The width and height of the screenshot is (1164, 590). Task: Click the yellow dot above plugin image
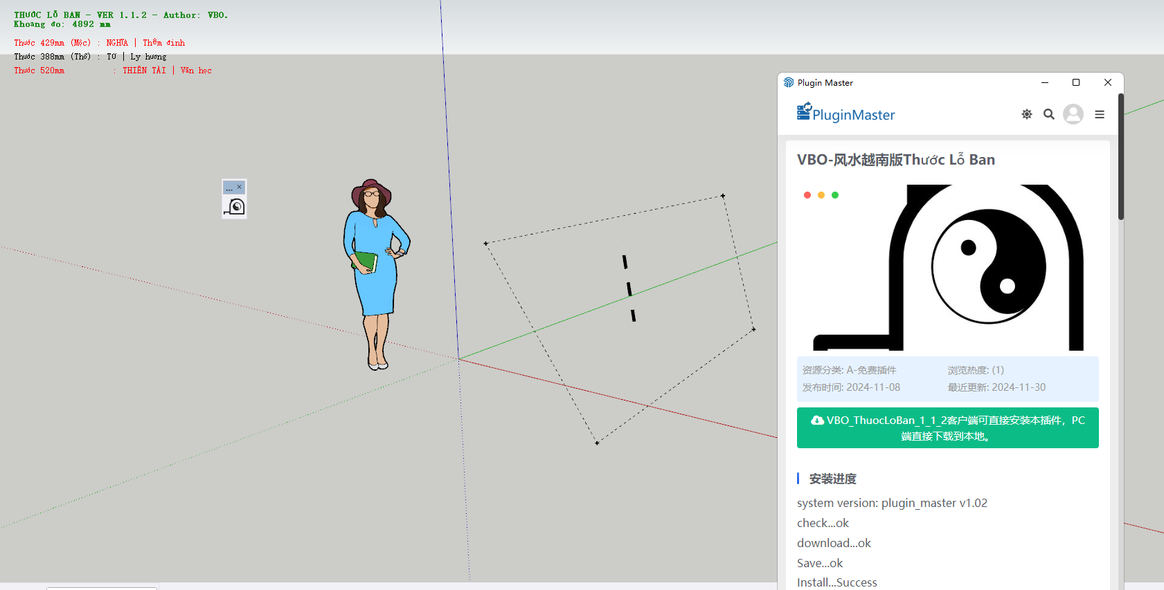click(821, 195)
